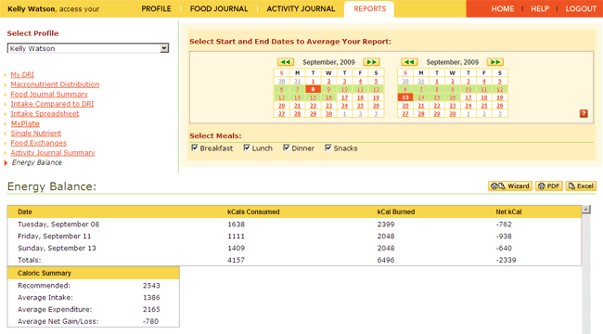603x334 pixels.
Task: Open the Select Profile dropdown
Action: (x=88, y=48)
